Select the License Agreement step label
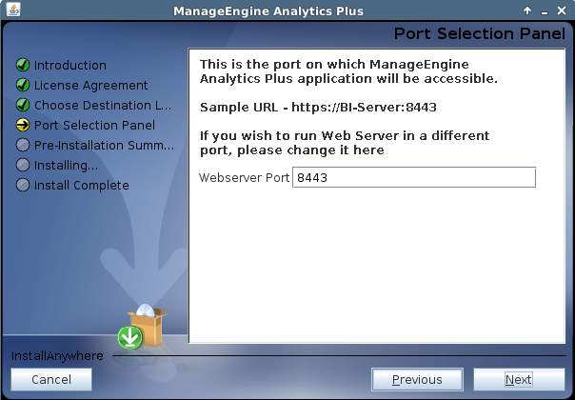The width and height of the screenshot is (575, 400). coord(91,85)
